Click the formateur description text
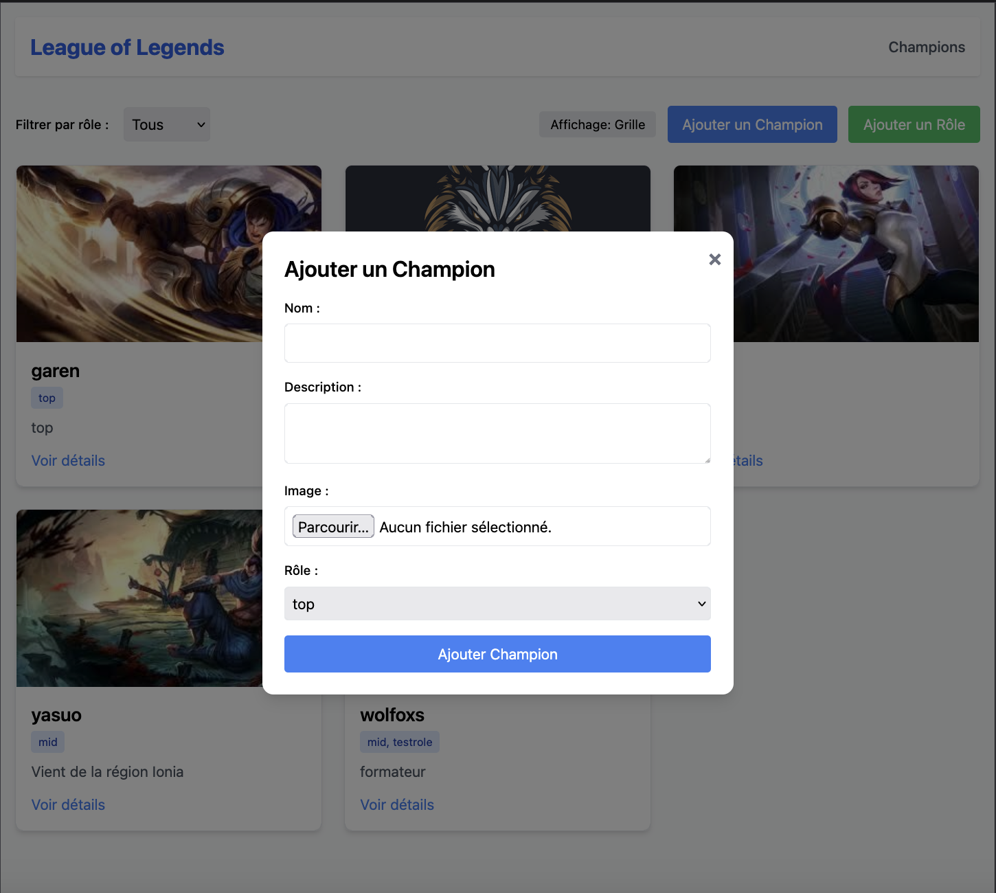 [393, 771]
